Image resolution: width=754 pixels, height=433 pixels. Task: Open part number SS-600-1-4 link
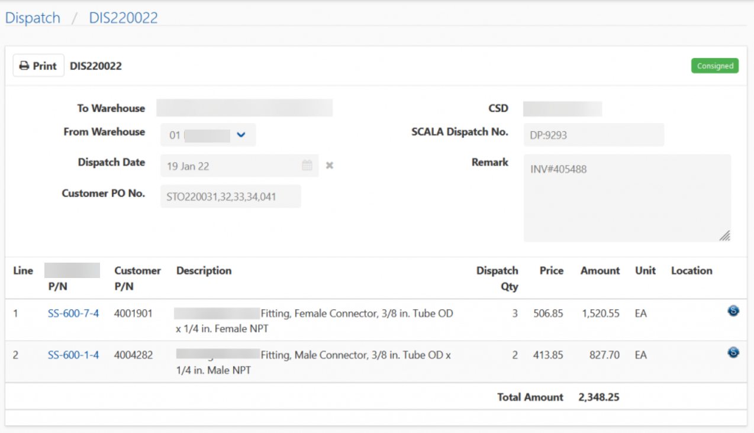click(73, 355)
